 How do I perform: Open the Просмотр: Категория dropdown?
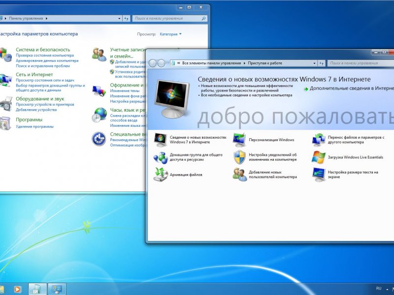(x=170, y=34)
